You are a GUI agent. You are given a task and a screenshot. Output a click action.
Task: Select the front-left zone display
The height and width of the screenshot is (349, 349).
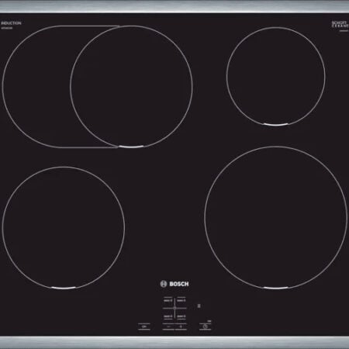(x=168, y=316)
